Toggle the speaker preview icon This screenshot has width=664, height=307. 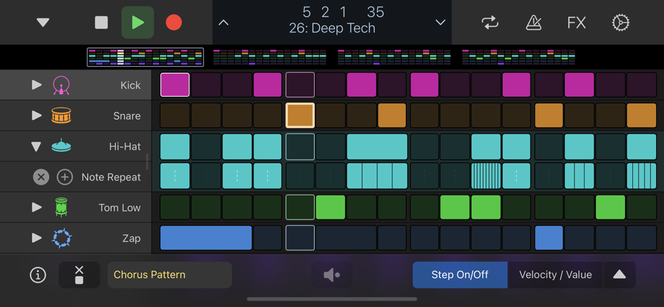[x=332, y=275]
